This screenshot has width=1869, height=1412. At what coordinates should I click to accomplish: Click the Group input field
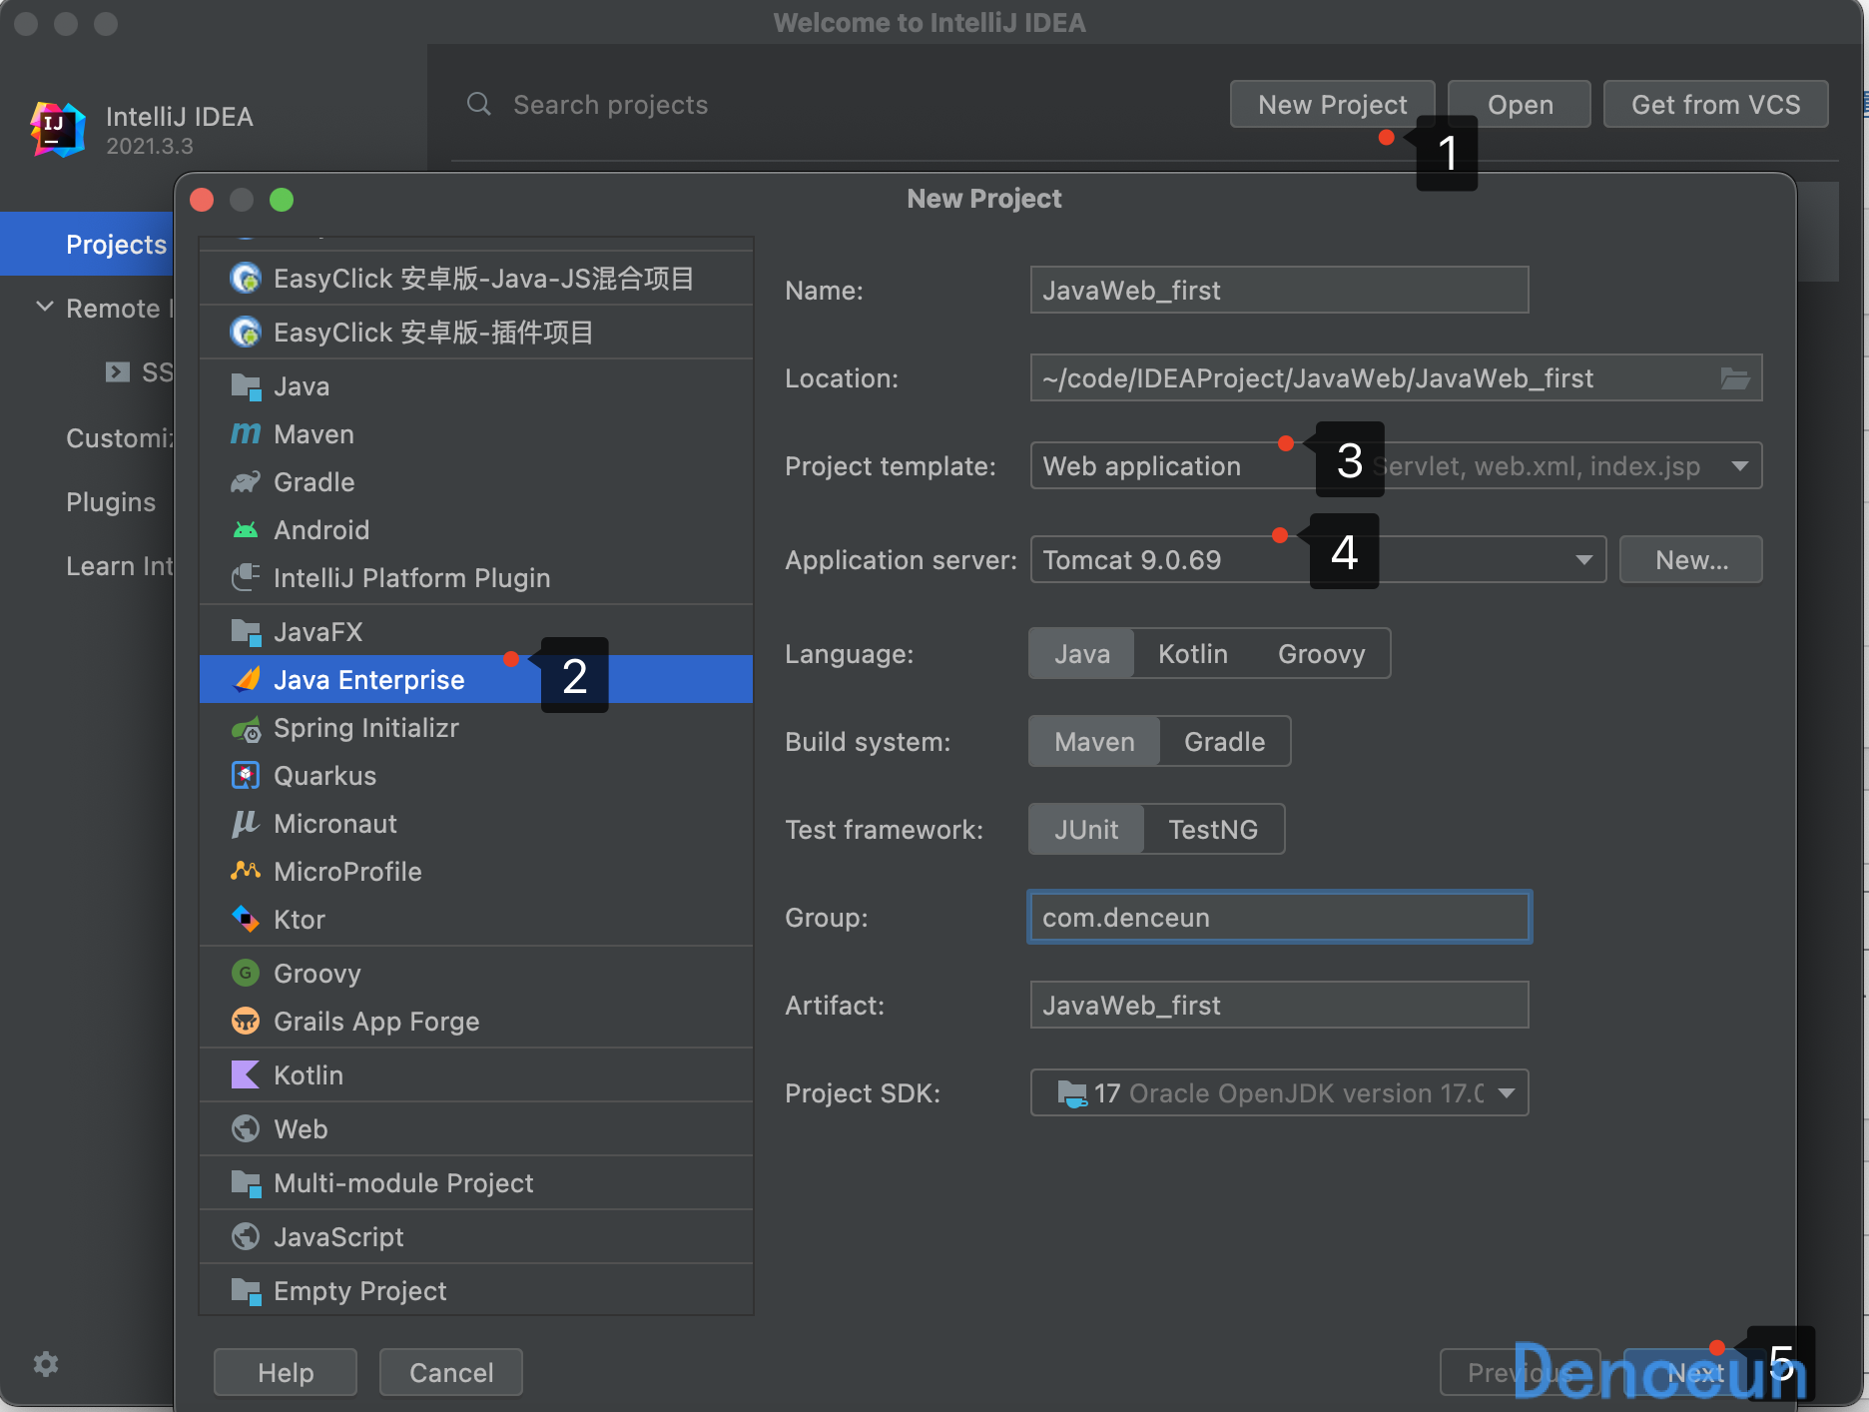(x=1279, y=918)
